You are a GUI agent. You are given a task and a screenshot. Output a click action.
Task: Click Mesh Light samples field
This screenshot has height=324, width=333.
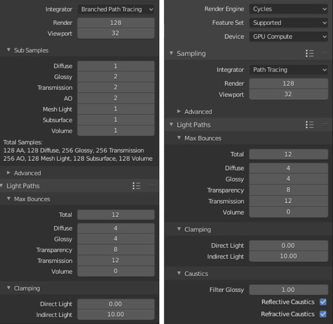click(116, 109)
